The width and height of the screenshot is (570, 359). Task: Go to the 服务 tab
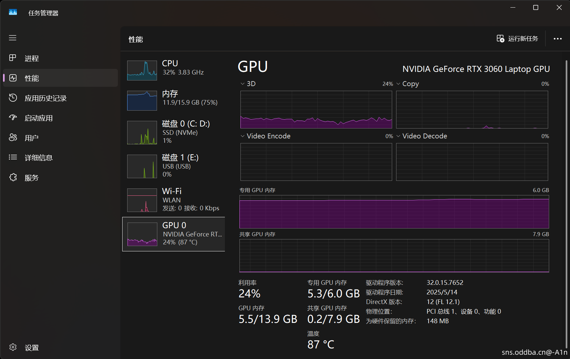pyautogui.click(x=60, y=178)
